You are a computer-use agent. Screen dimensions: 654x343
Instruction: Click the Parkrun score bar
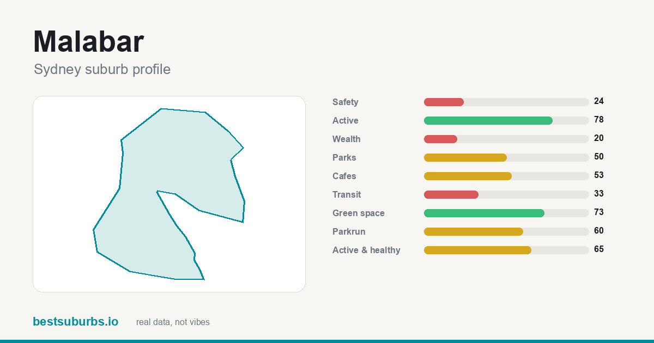pos(506,231)
